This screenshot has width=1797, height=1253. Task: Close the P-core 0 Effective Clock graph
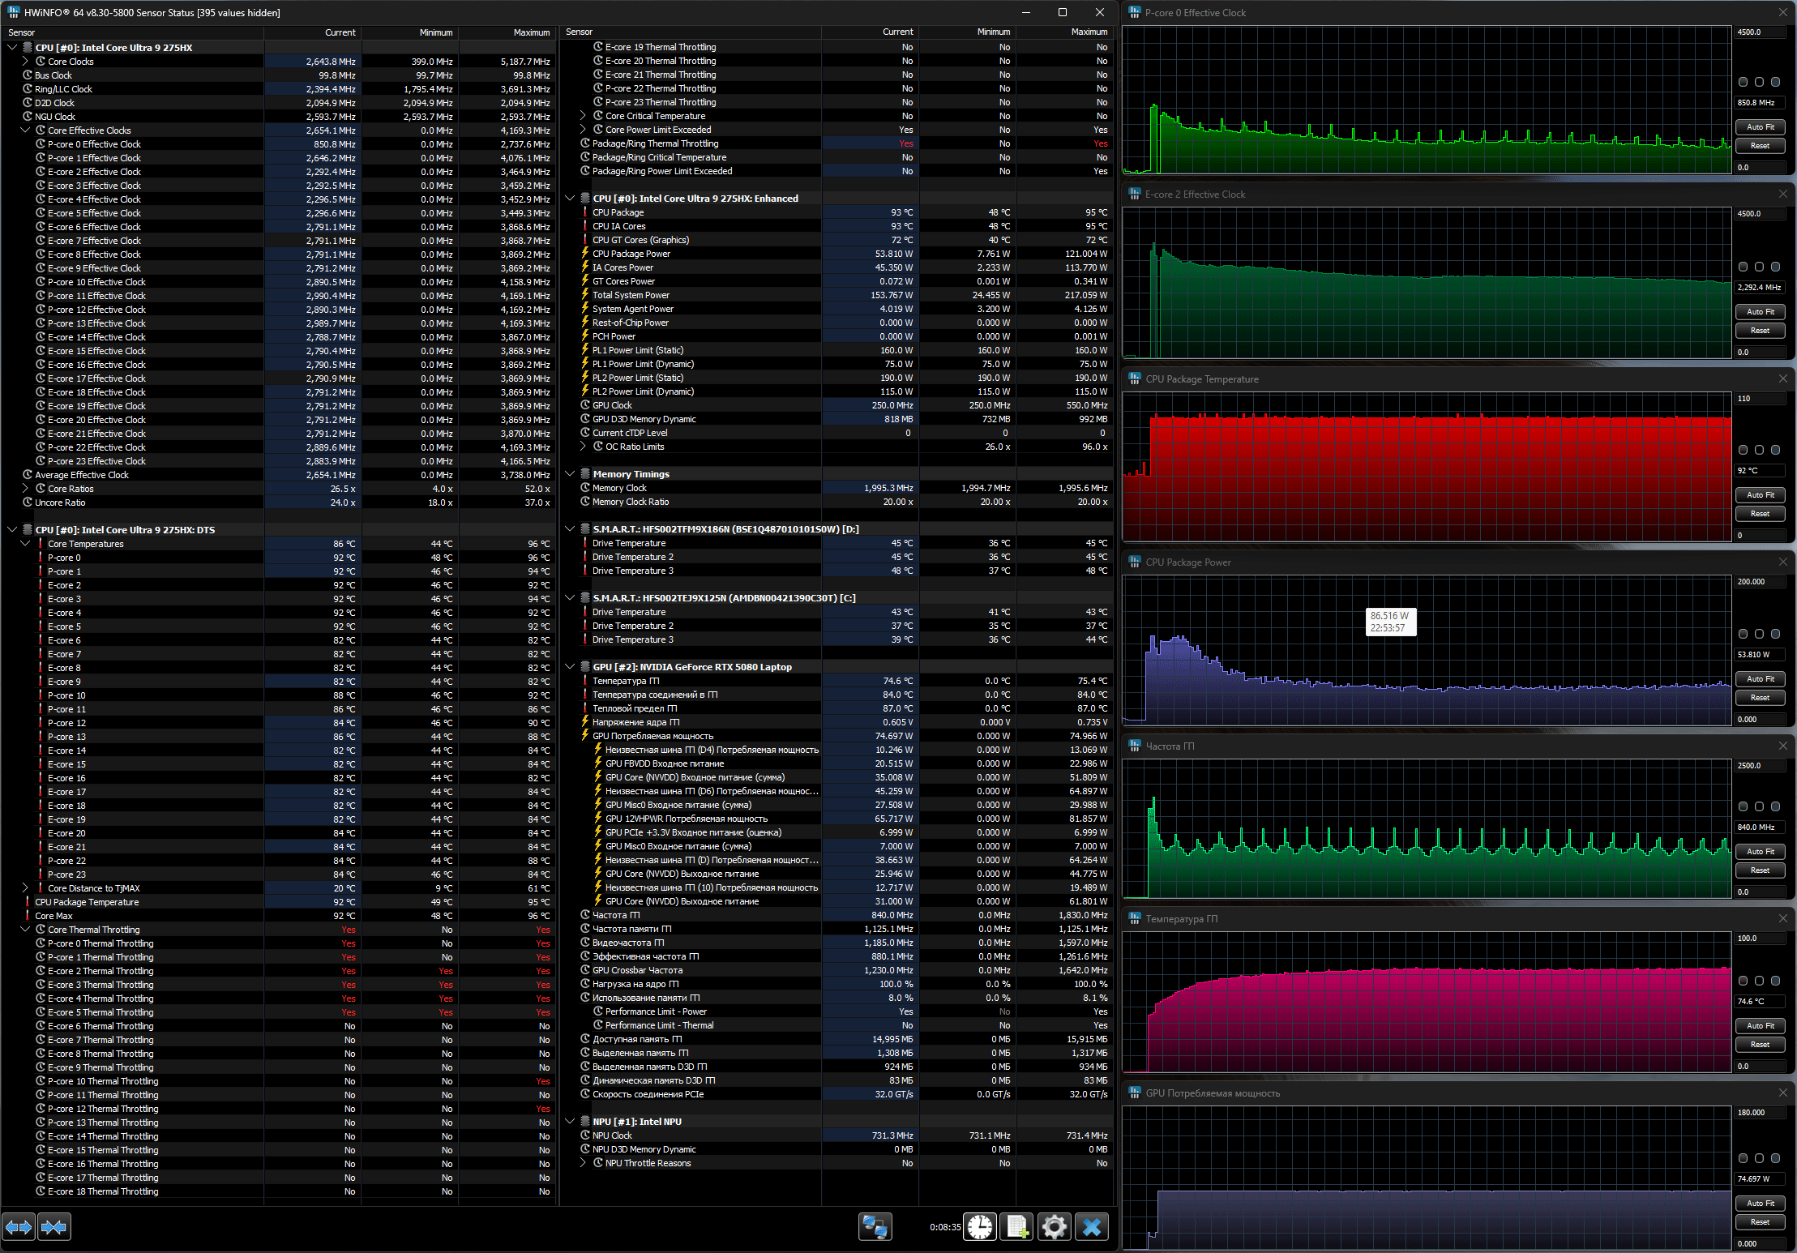(1782, 12)
